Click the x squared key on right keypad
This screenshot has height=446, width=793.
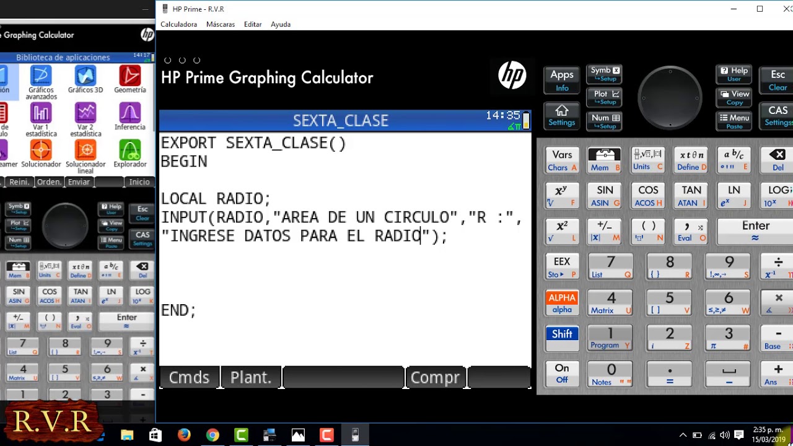[x=562, y=231]
